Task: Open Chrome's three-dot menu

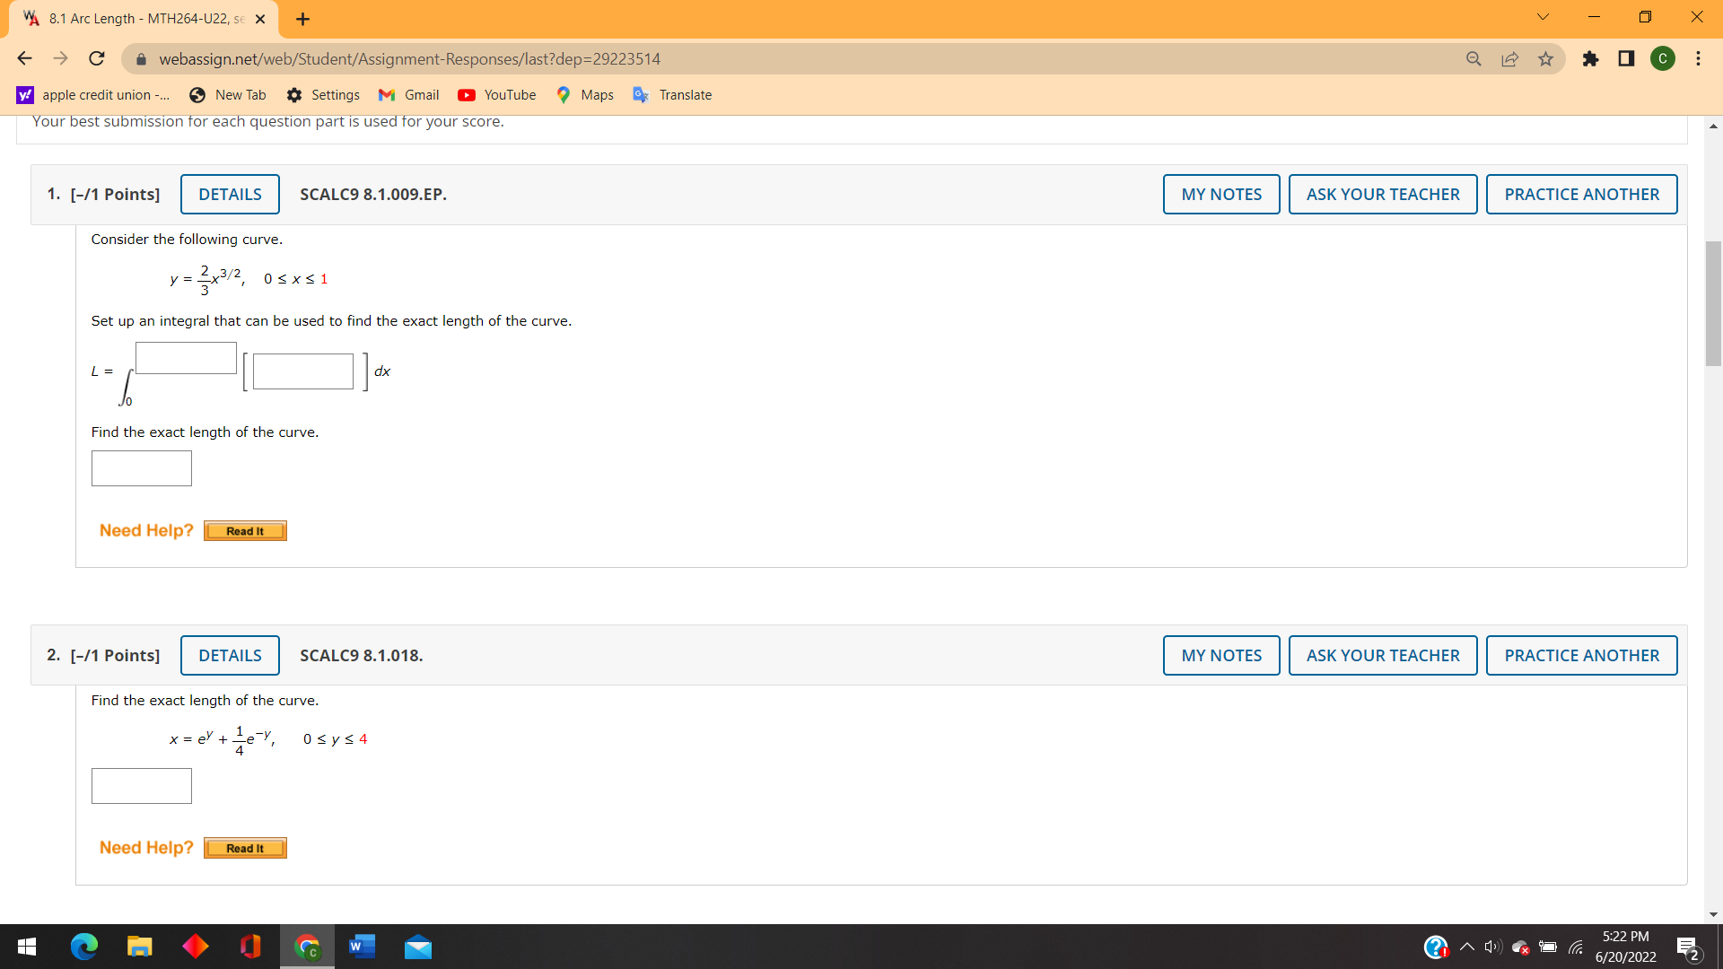Action: (x=1698, y=58)
